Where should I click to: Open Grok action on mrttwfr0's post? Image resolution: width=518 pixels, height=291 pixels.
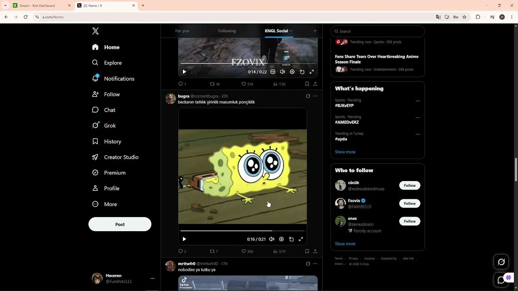coord(308,264)
